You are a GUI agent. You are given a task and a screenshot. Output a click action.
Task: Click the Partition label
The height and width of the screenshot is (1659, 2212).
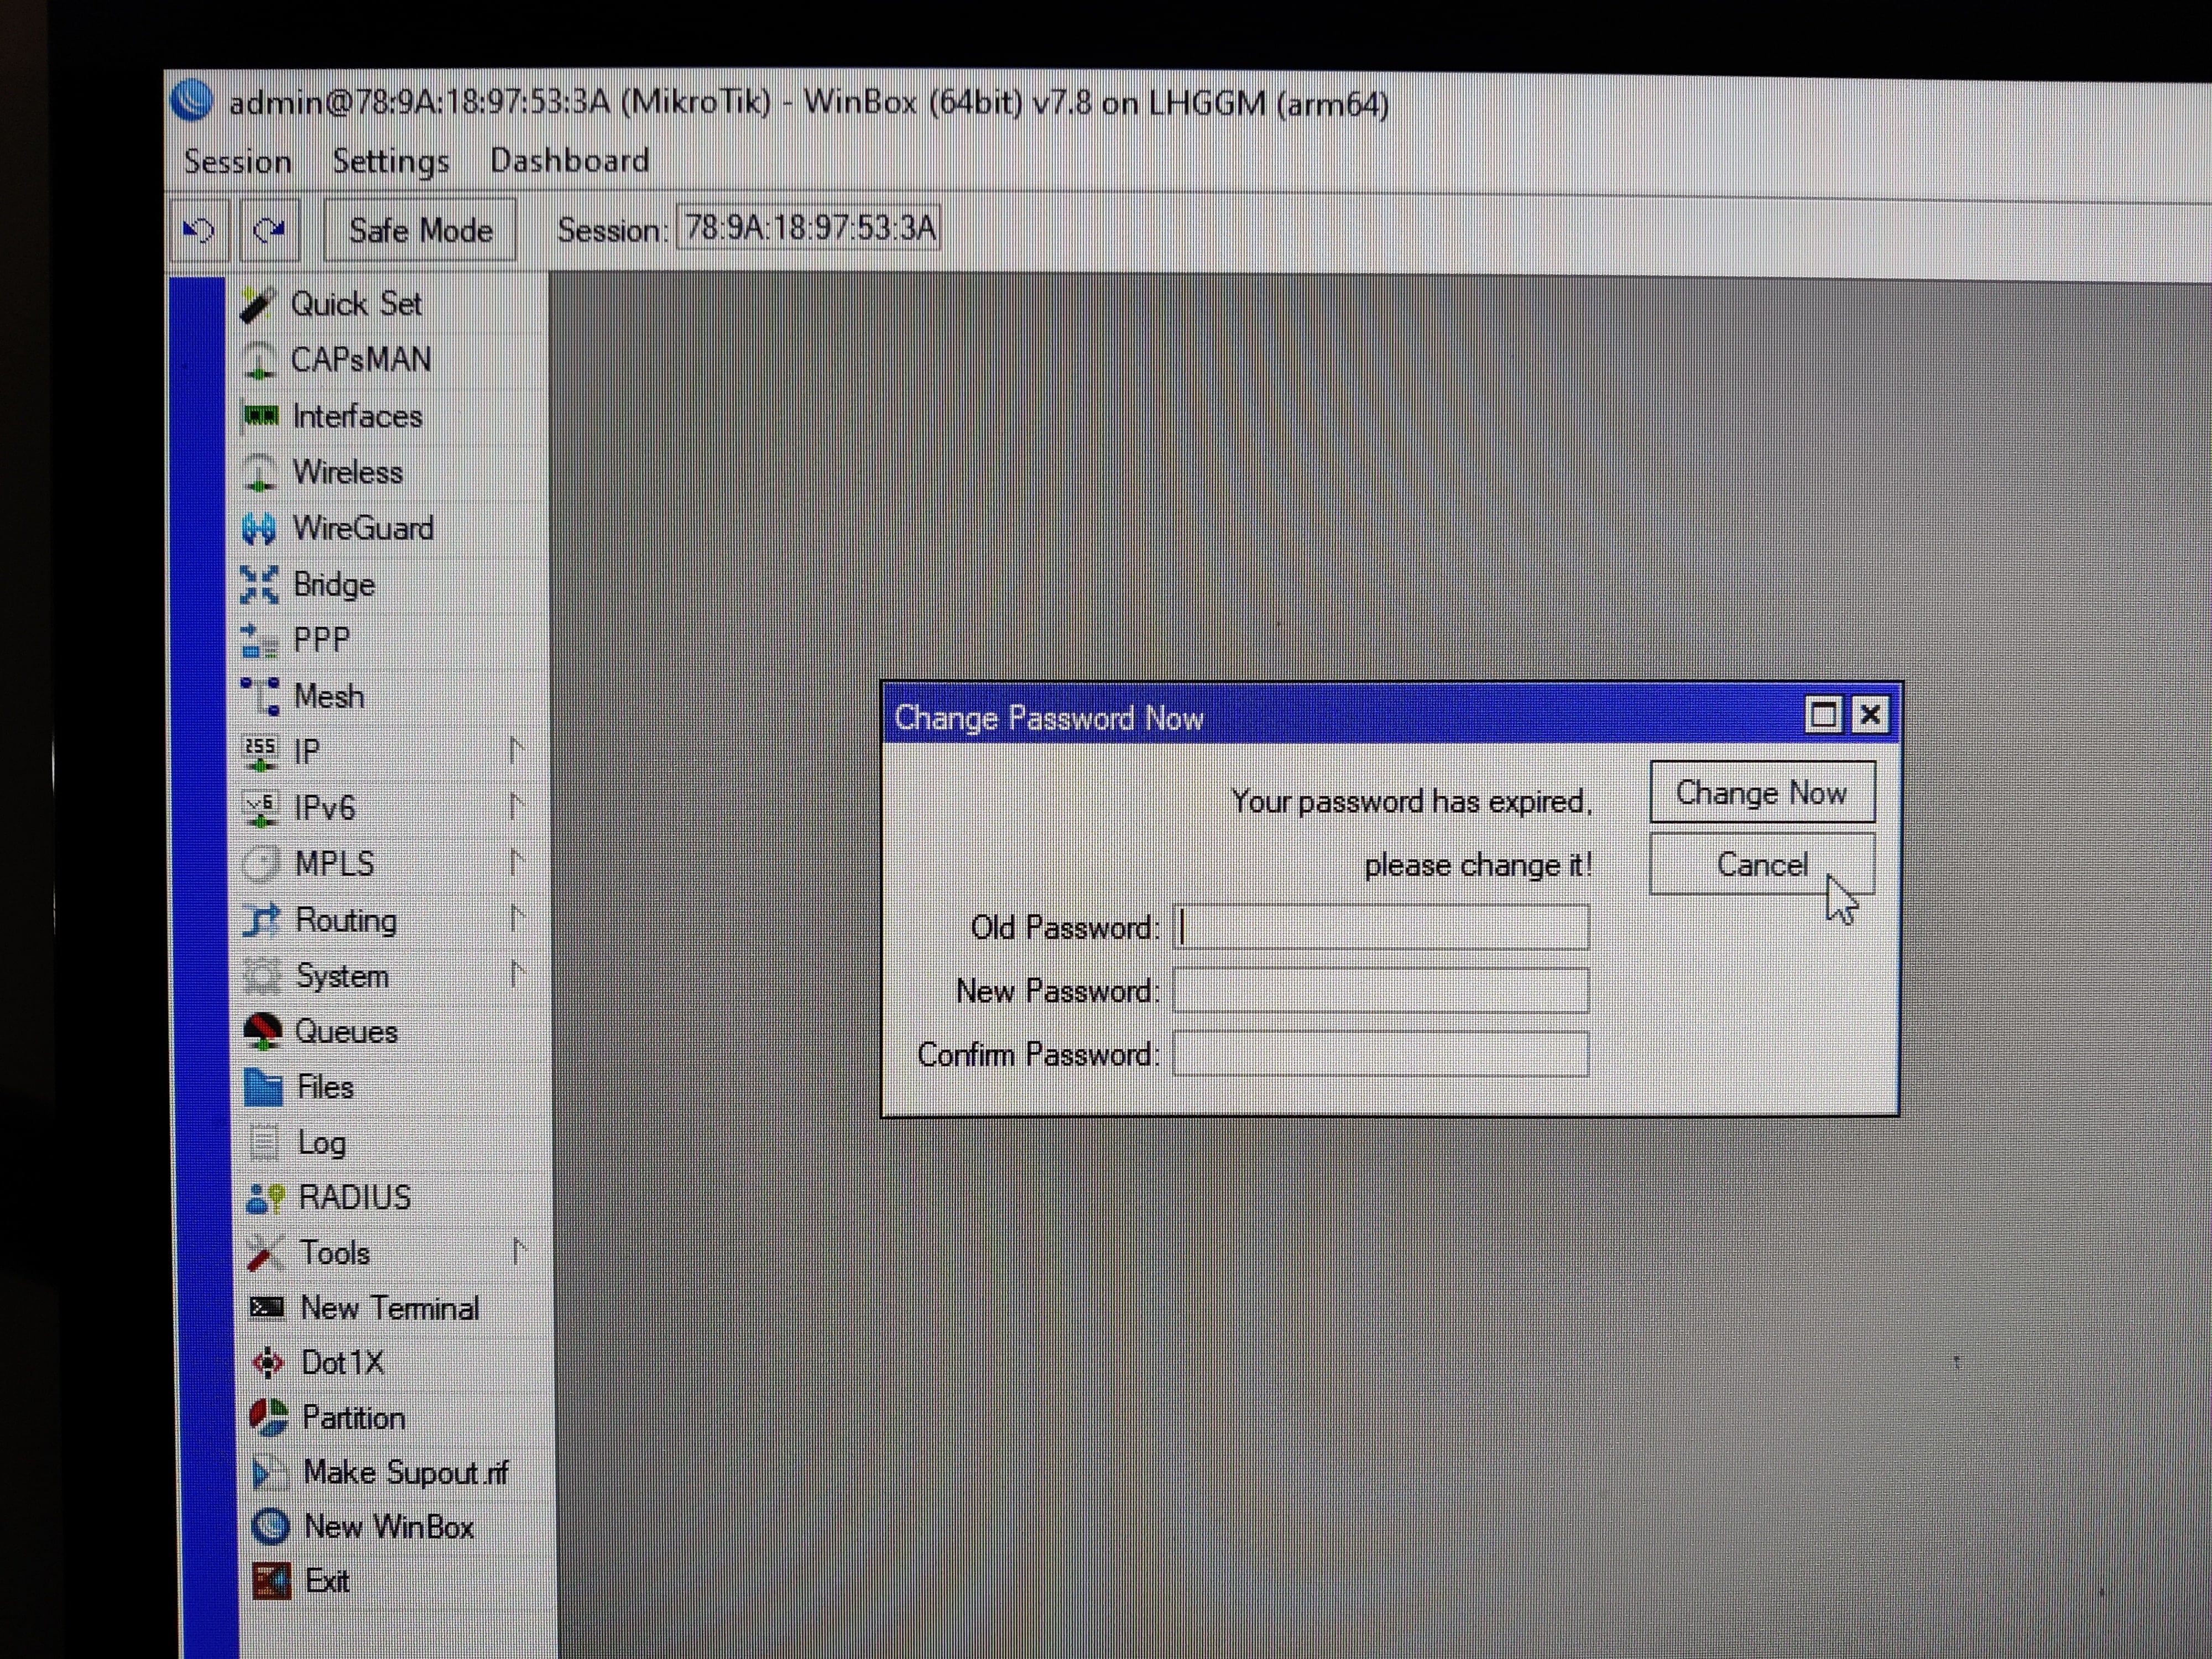point(354,1418)
